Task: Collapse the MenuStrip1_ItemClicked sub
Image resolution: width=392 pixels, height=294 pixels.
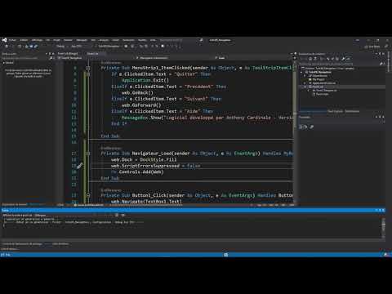Action: pos(88,68)
